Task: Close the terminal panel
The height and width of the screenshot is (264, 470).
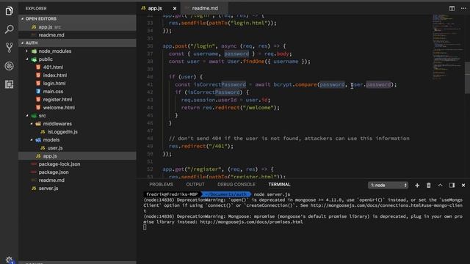Action: tap(463, 186)
